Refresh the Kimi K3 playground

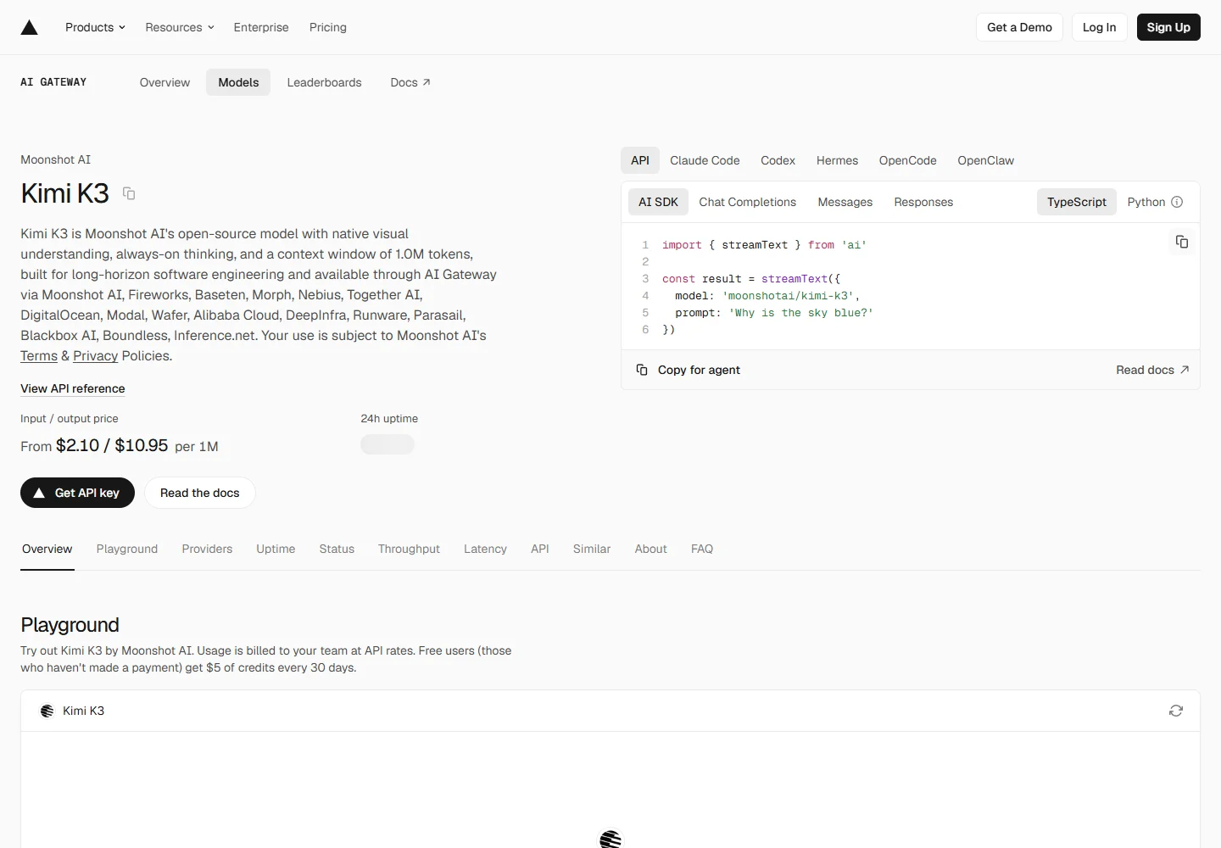pyautogui.click(x=1175, y=711)
